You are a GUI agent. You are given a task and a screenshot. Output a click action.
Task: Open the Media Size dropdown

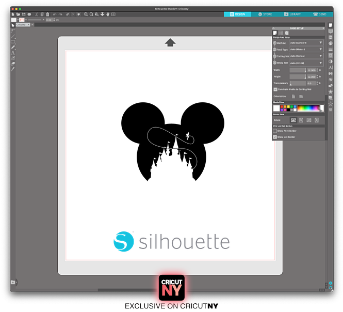[x=306, y=63]
